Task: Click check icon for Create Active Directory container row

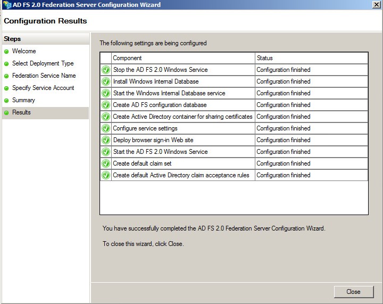Action: tap(106, 117)
